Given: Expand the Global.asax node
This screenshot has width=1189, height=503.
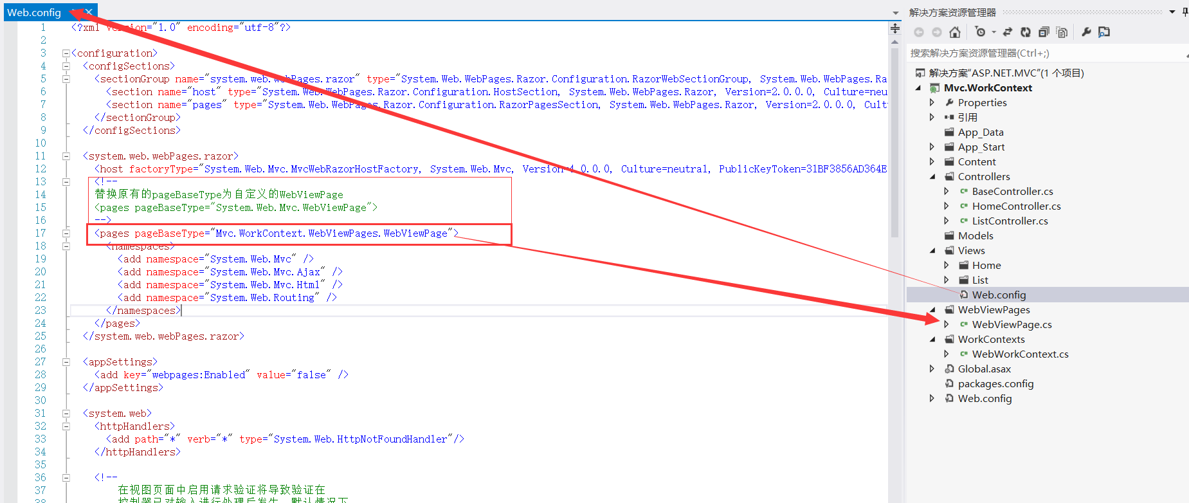Looking at the screenshot, I should pyautogui.click(x=932, y=369).
